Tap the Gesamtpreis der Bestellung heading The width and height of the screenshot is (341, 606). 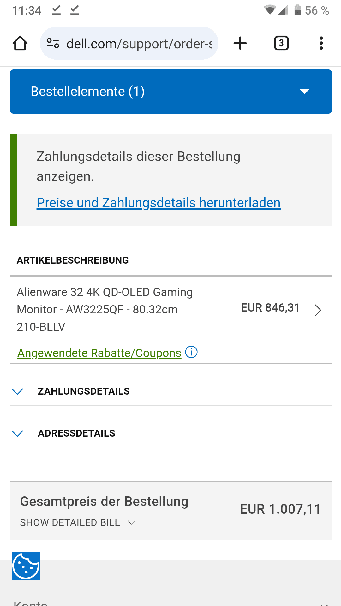104,502
